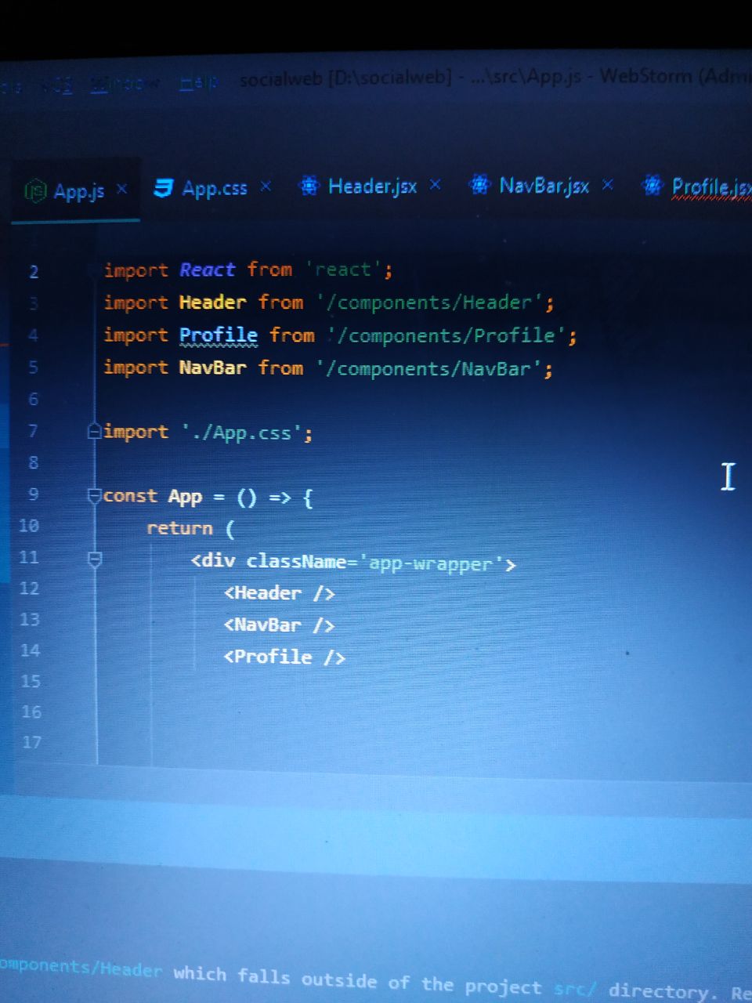752x1003 pixels.
Task: Click the JS file icon on App.js tab
Action: click(x=35, y=190)
